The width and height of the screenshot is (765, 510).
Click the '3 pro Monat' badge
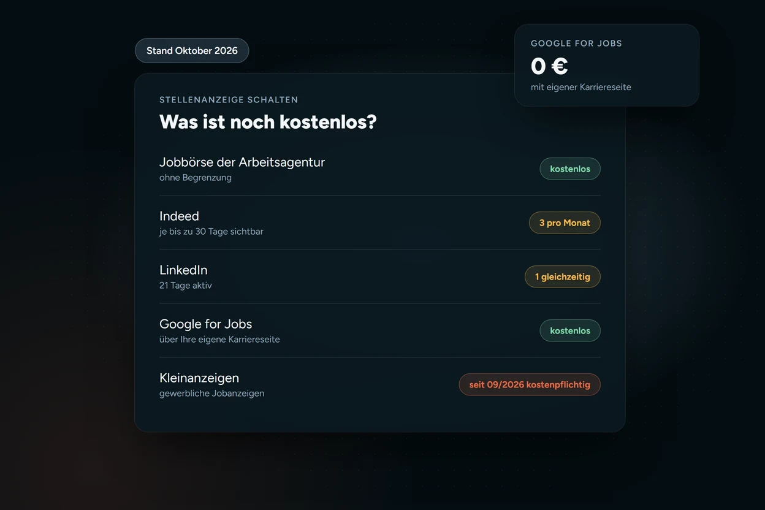pos(565,223)
